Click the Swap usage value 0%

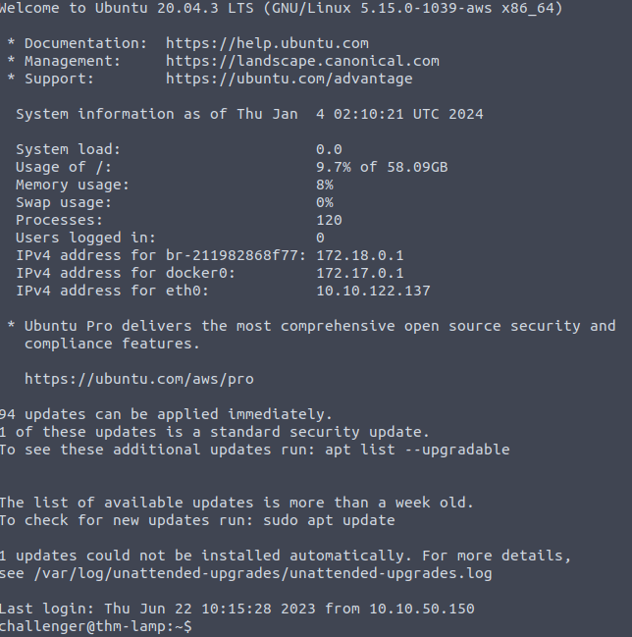pos(325,202)
